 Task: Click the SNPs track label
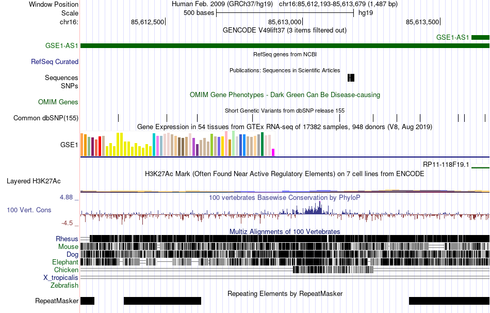tap(70, 86)
